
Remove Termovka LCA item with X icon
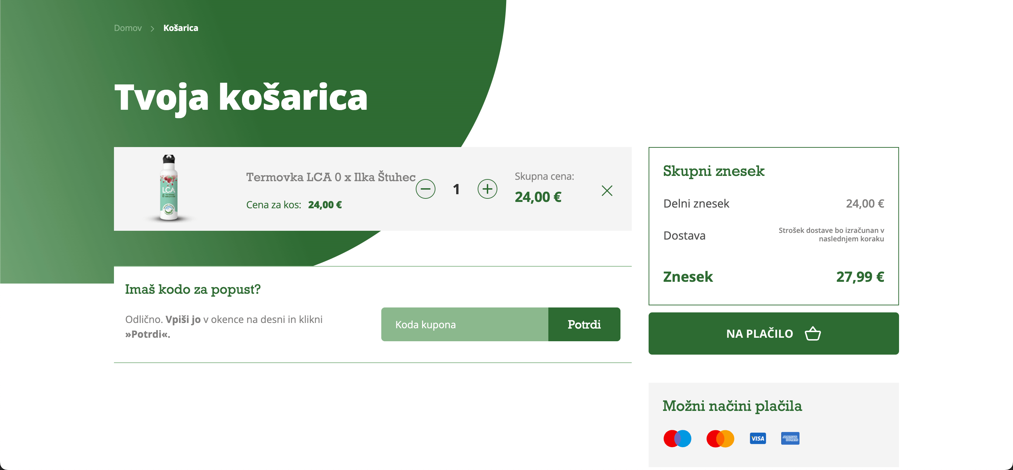[607, 191]
